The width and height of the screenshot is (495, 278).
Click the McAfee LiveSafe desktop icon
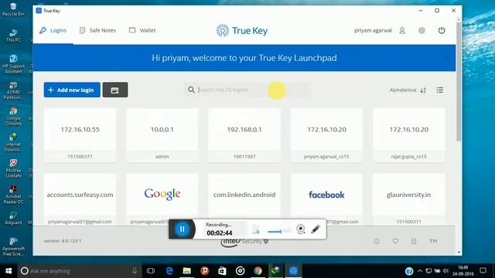[13, 168]
